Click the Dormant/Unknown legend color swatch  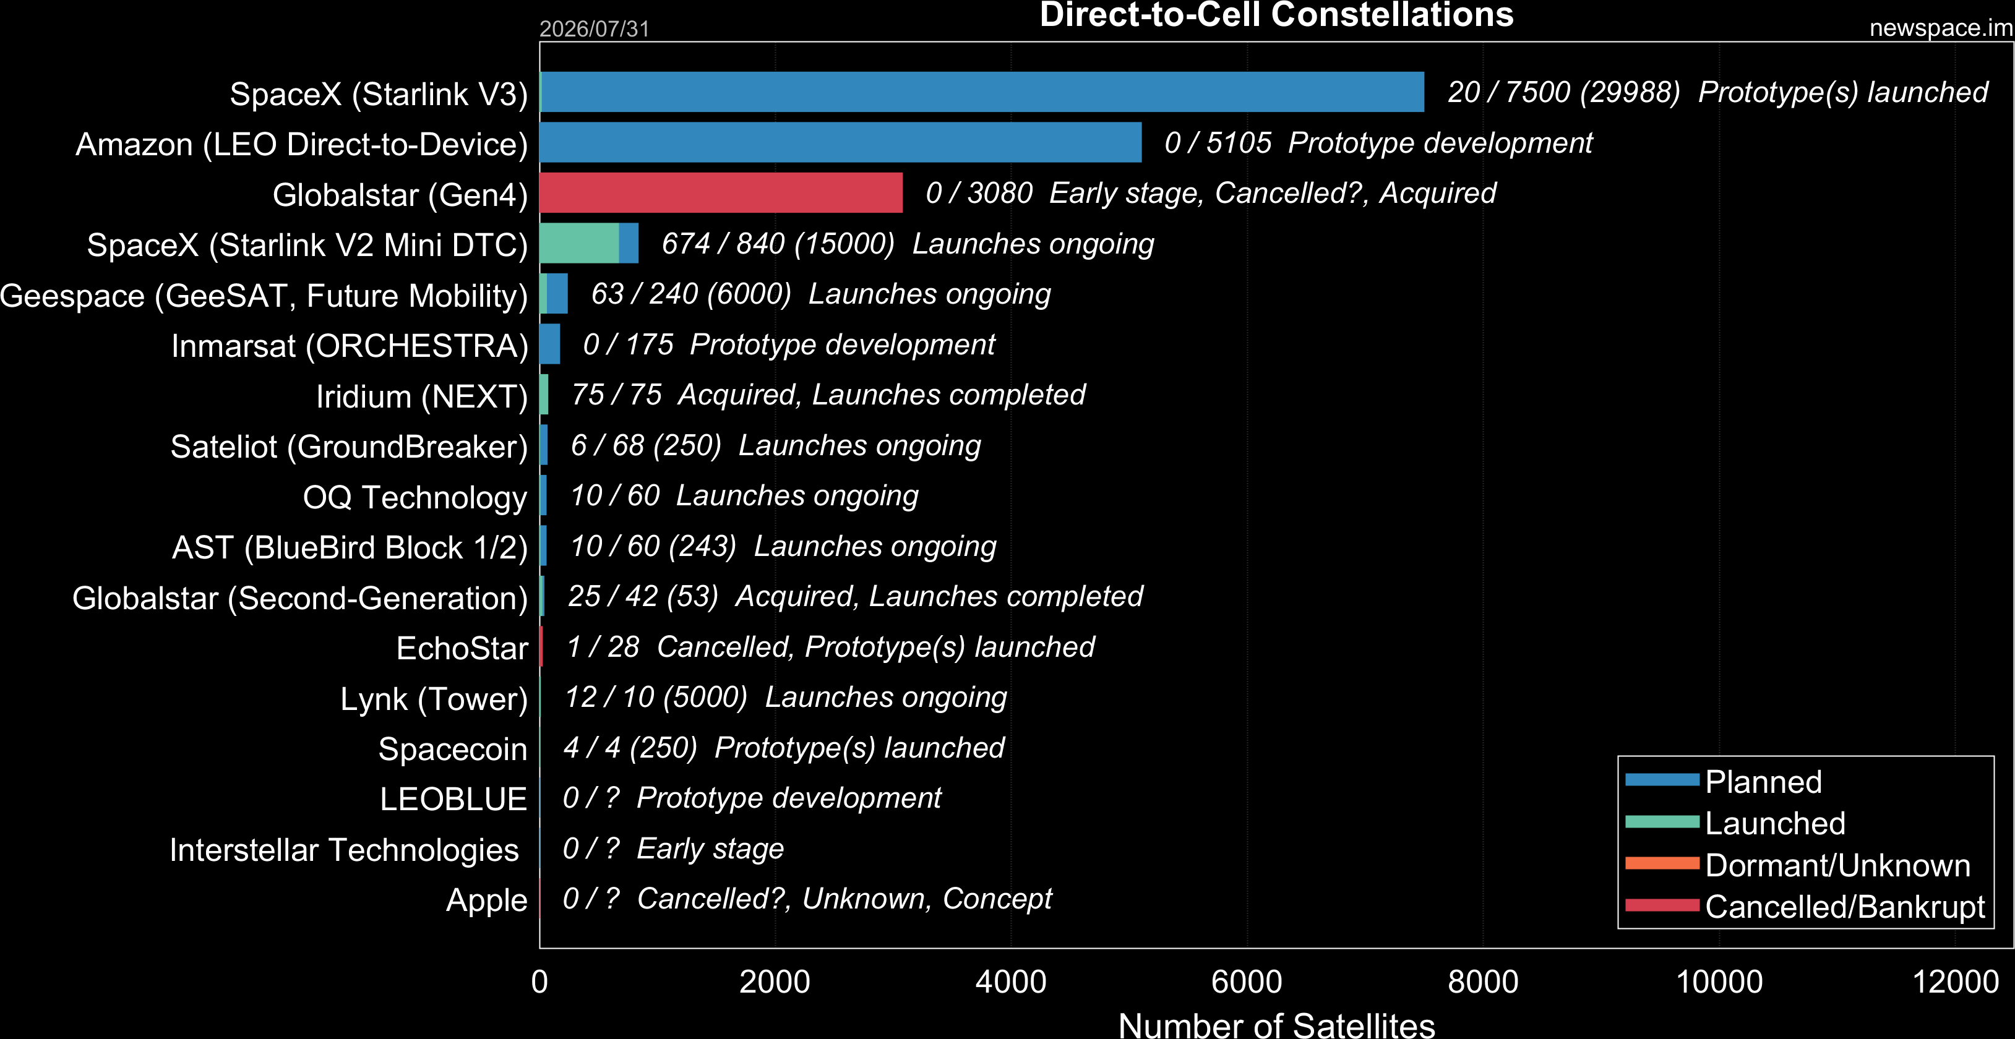point(1662,864)
